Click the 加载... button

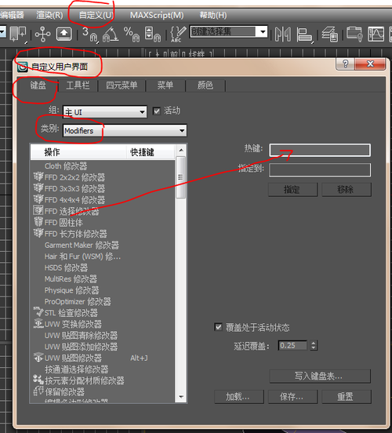click(x=239, y=397)
